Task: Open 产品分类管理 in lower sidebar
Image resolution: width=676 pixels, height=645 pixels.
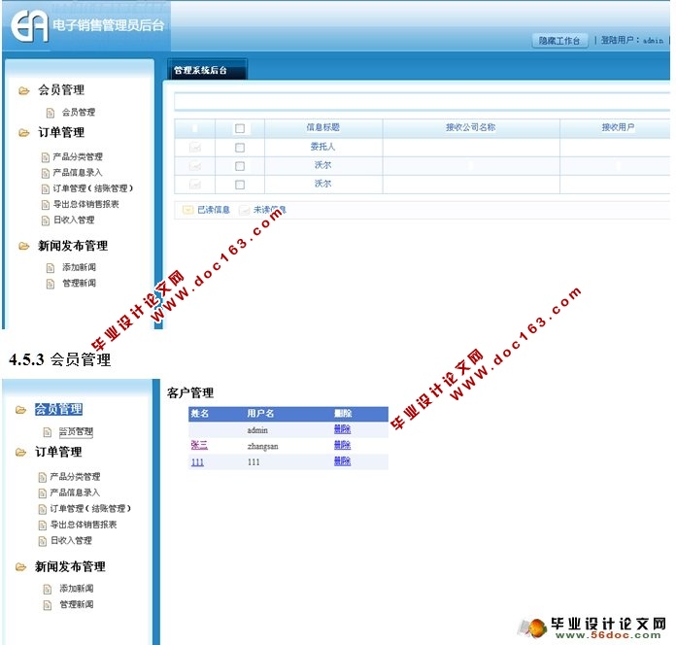Action: pos(75,476)
